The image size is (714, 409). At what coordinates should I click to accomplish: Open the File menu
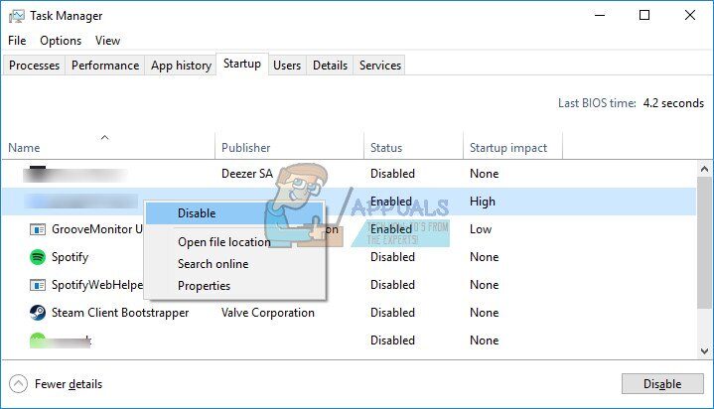[17, 41]
